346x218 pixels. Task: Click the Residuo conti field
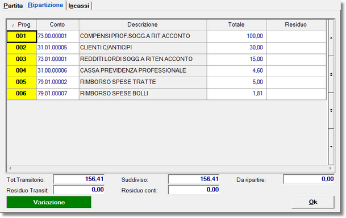tap(194, 190)
